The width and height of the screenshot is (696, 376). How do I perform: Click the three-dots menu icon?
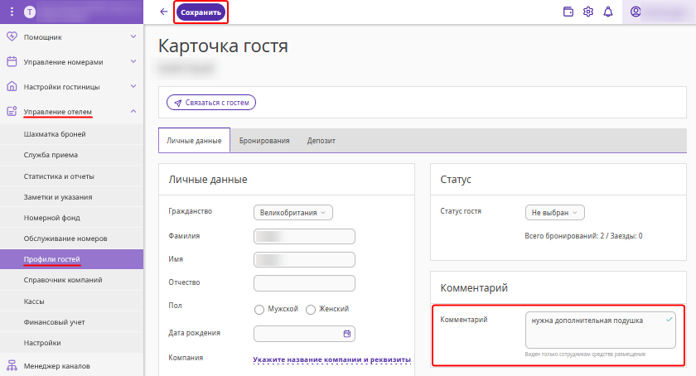(x=12, y=12)
